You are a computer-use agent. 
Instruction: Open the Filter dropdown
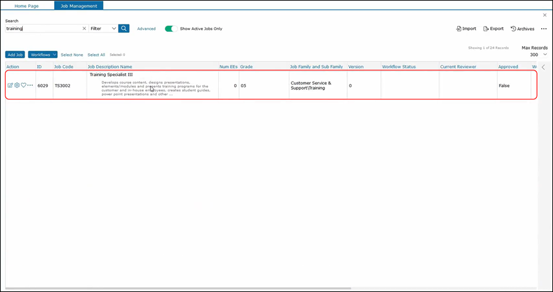point(103,28)
